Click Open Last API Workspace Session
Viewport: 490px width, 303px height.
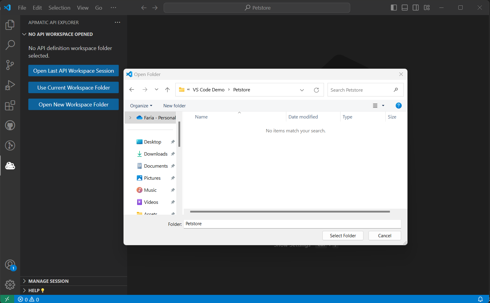(74, 71)
